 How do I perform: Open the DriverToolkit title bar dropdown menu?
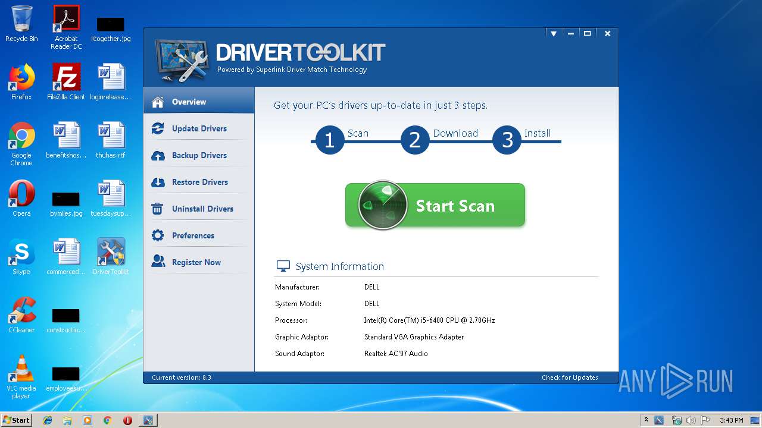(554, 34)
